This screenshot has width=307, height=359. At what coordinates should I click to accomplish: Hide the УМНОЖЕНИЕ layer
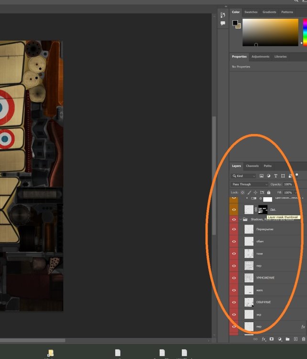(x=234, y=278)
